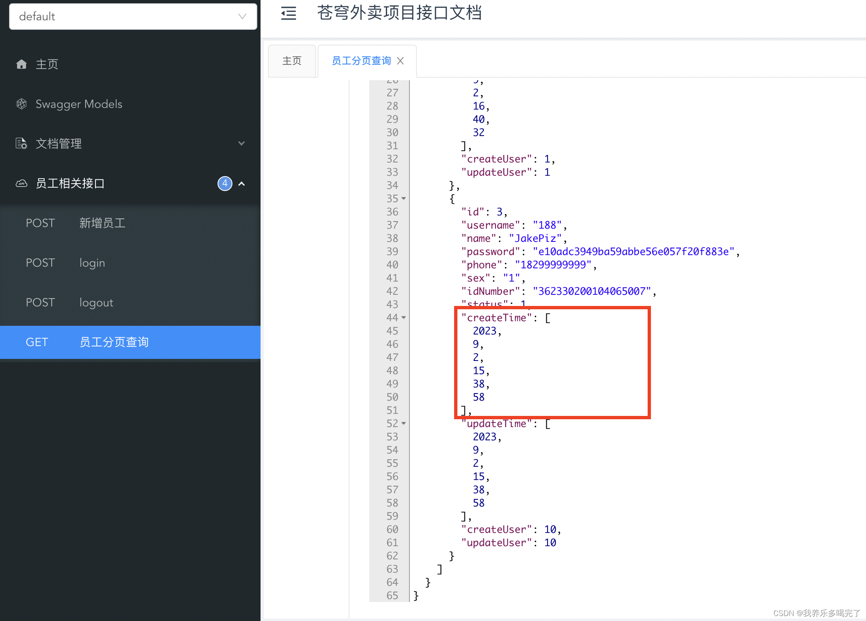
Task: Fold the createTime array at line 44
Action: coord(404,318)
